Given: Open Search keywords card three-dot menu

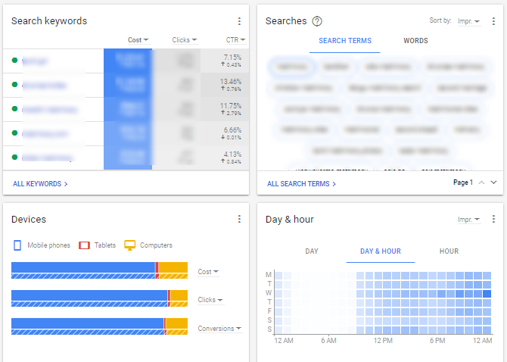Looking at the screenshot, I should click(239, 21).
